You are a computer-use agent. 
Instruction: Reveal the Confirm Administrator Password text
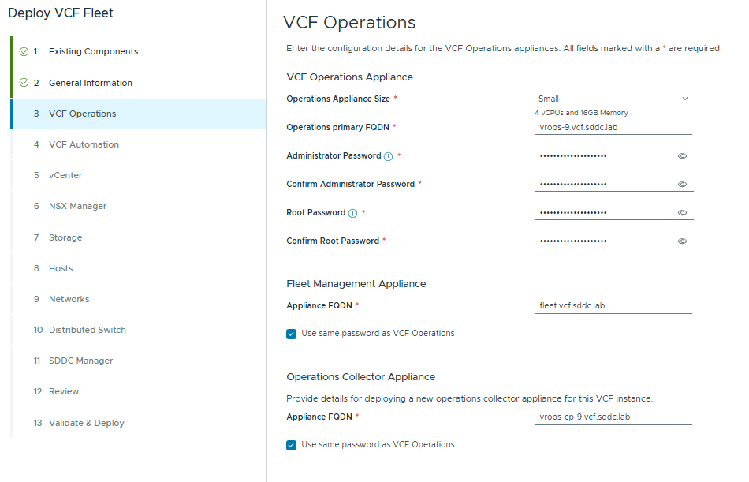(682, 185)
